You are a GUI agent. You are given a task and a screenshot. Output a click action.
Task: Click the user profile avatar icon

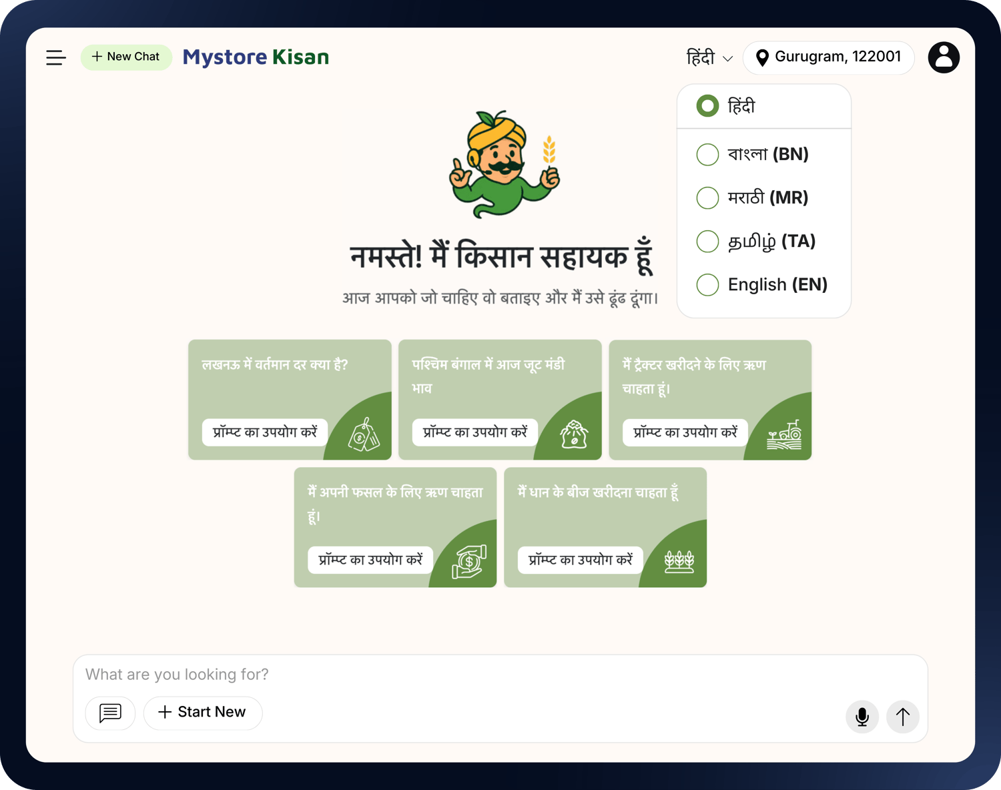point(943,57)
